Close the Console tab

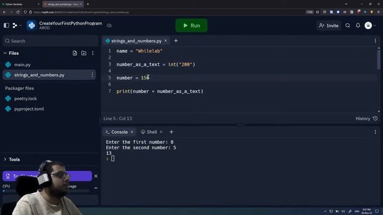pos(132,132)
